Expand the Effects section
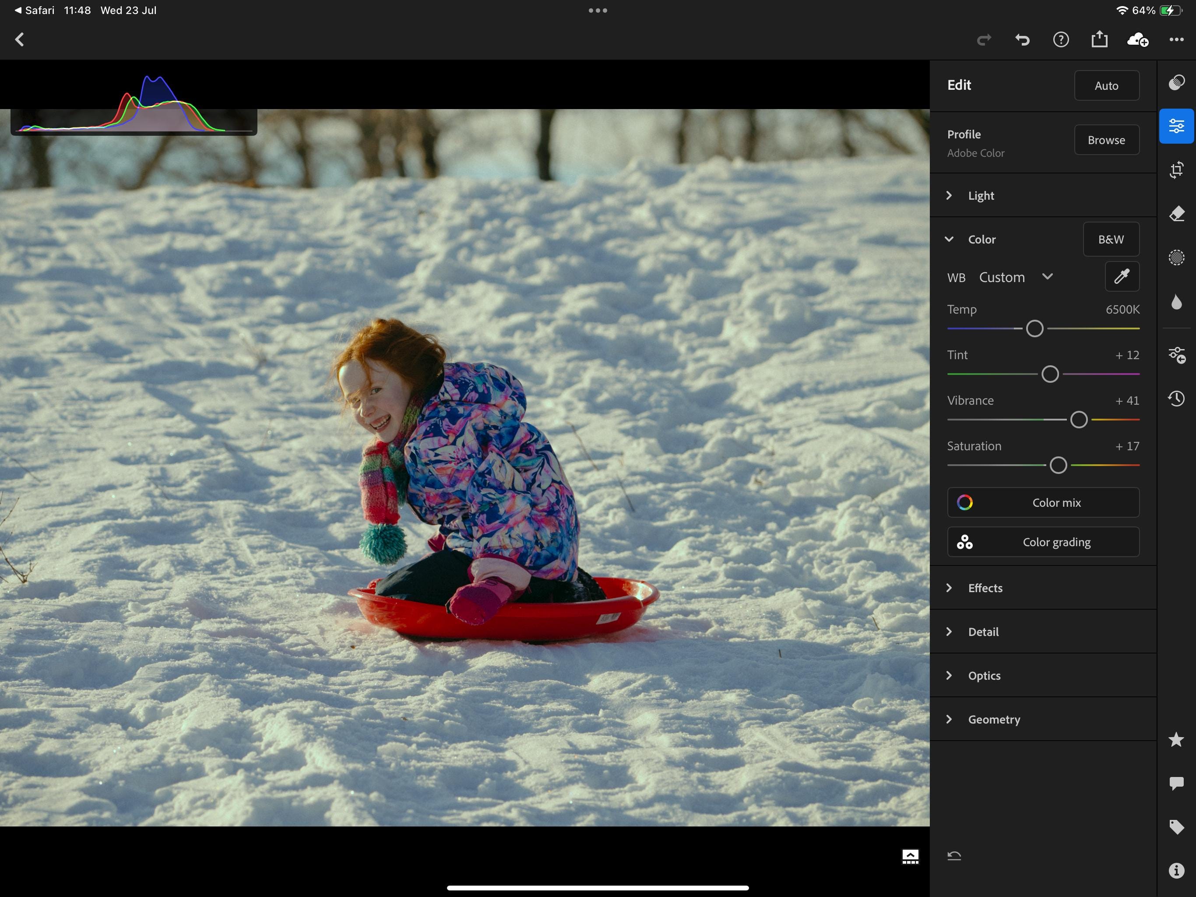 coord(1043,587)
